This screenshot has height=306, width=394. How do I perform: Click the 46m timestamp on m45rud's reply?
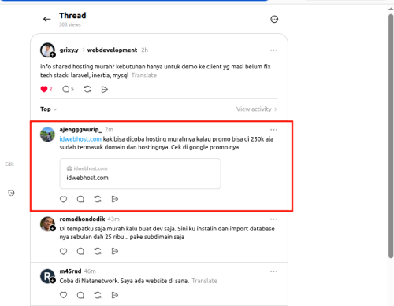90,271
